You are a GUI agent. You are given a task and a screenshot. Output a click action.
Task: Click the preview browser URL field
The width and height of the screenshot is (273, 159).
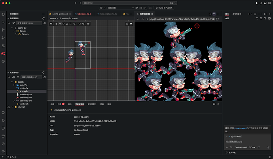click(x=182, y=19)
